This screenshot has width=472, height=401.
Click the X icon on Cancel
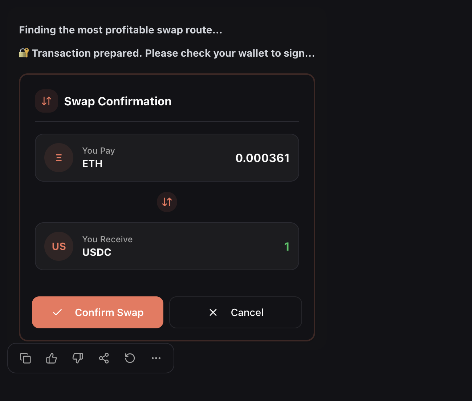[213, 312]
